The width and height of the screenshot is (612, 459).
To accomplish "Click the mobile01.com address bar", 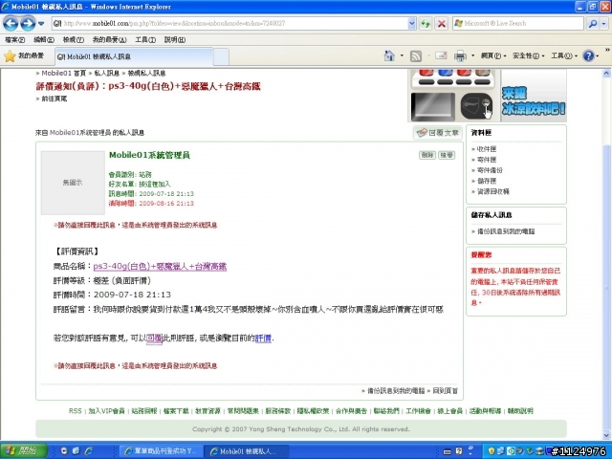I will tap(230, 23).
